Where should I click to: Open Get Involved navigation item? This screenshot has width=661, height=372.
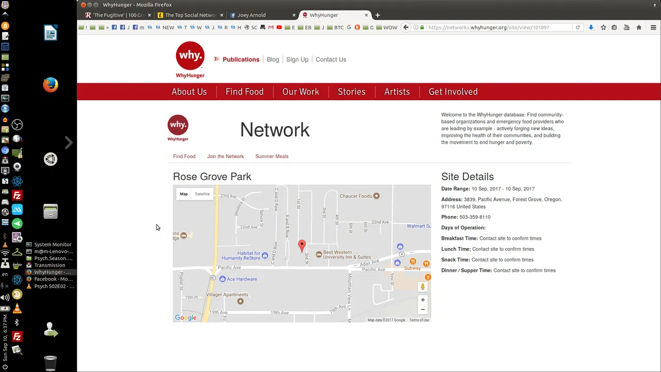453,91
